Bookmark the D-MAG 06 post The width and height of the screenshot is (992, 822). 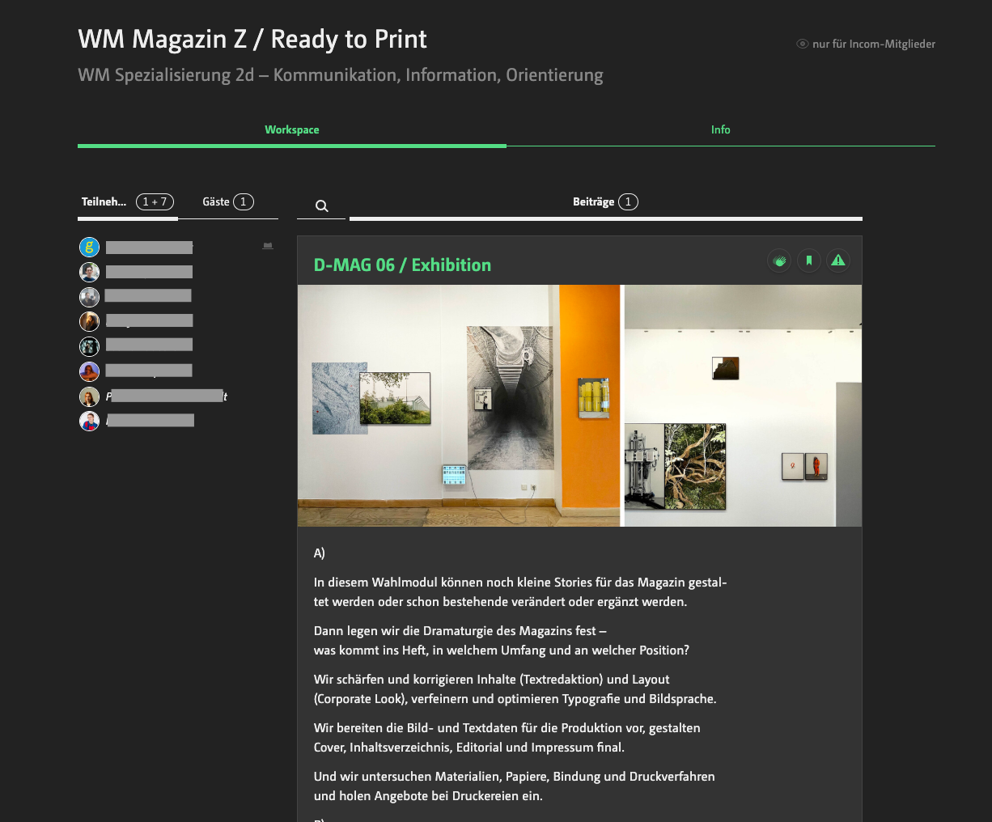click(809, 261)
